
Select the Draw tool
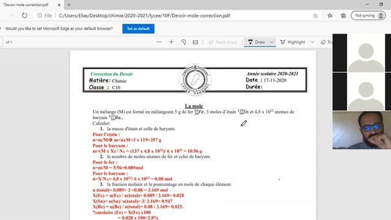(257, 42)
